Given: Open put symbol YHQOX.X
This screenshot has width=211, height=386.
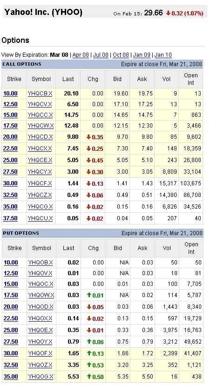Looking at the screenshot, I should coord(40,318).
